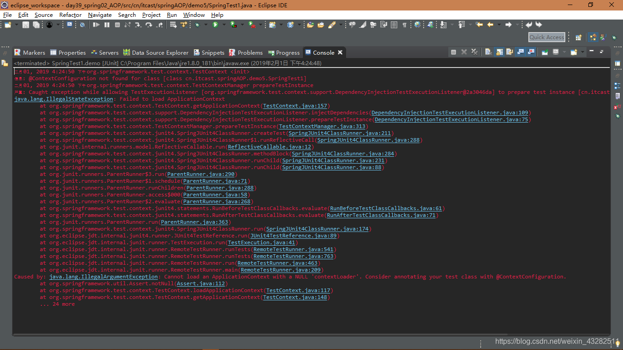Switch to the Servers tab

(x=105, y=52)
